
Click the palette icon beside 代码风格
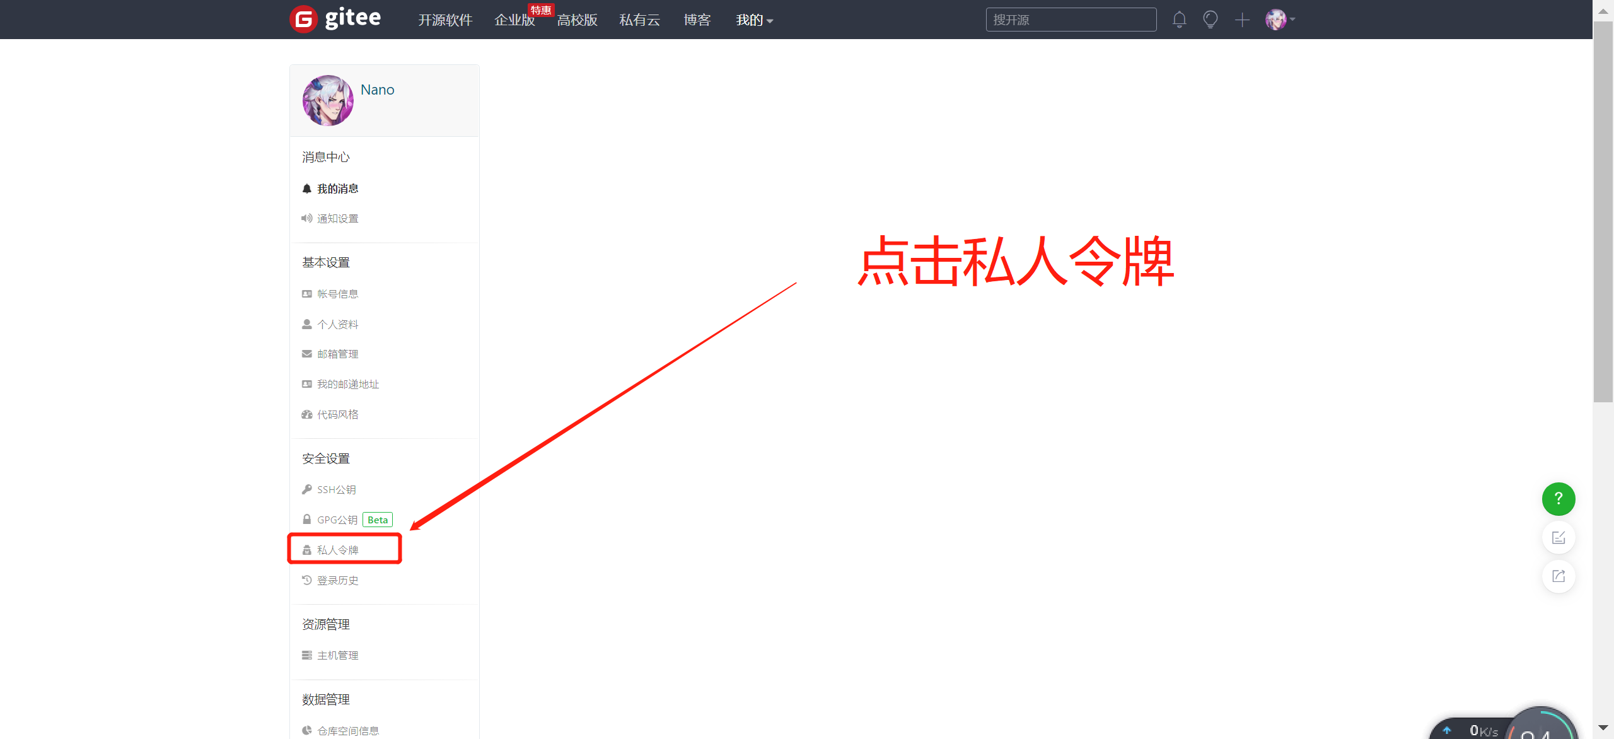(x=307, y=414)
